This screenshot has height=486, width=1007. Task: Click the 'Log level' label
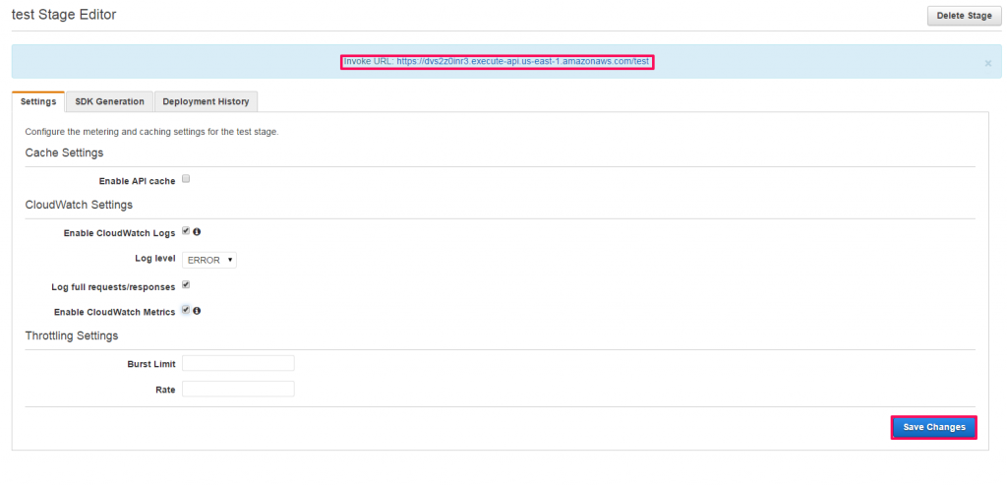click(x=154, y=258)
